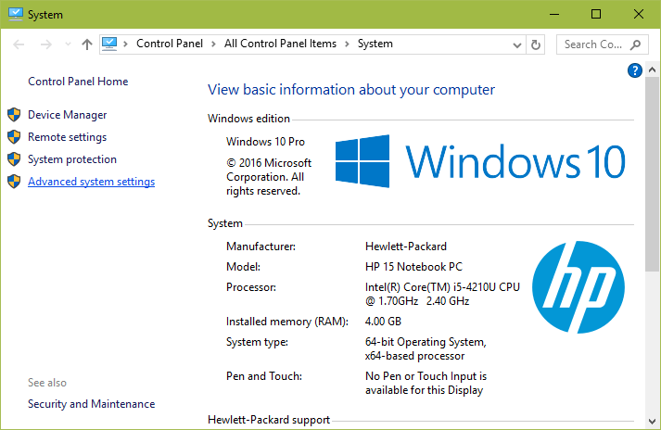Click the computer icon in address bar

click(109, 44)
